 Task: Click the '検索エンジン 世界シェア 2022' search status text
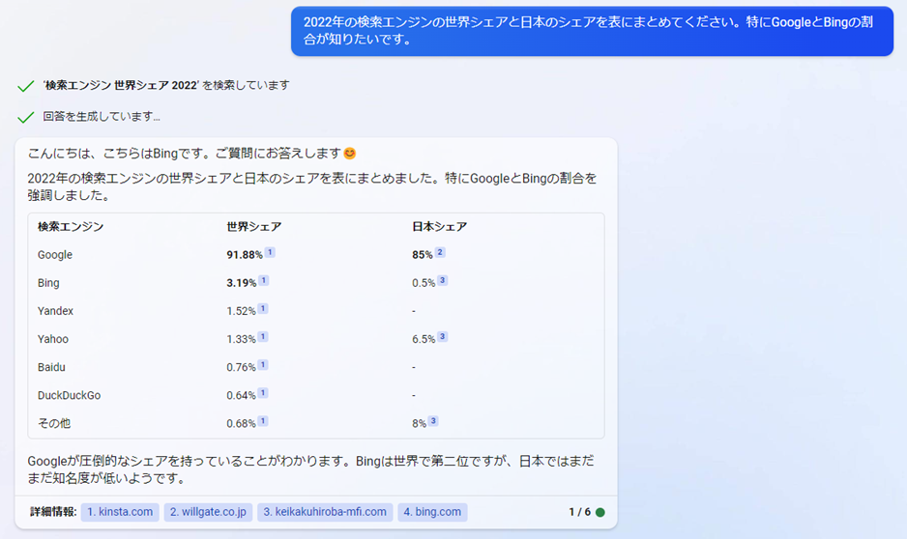coord(166,86)
